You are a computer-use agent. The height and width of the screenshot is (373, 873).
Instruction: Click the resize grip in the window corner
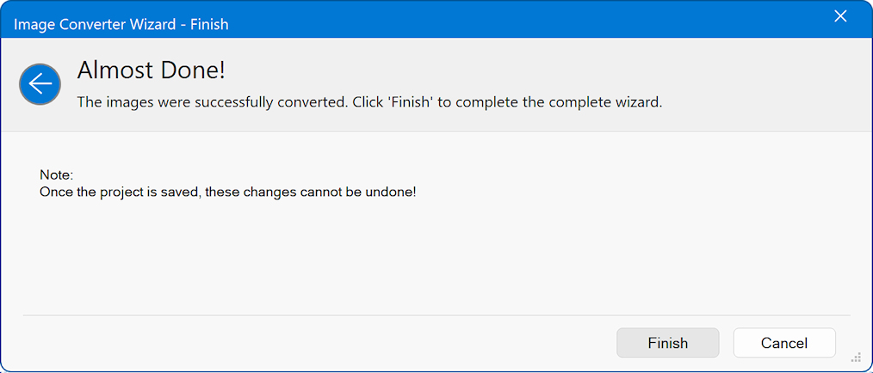pyautogui.click(x=857, y=357)
